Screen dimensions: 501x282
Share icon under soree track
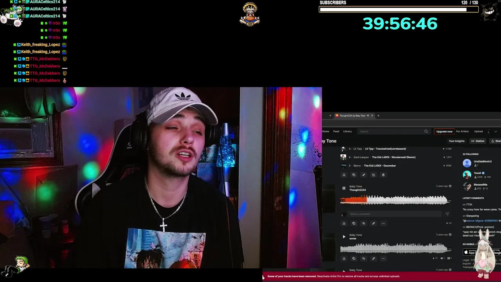coord(344,258)
